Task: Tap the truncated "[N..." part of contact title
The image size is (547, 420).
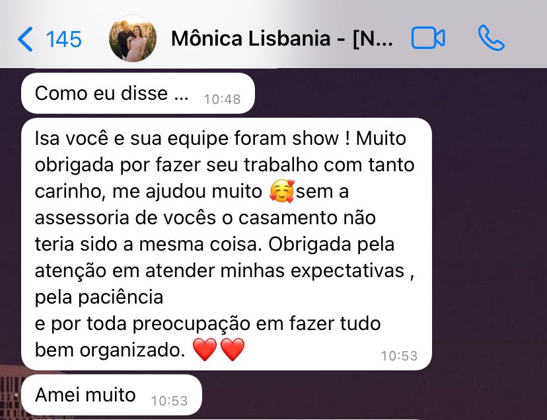Action: point(373,38)
